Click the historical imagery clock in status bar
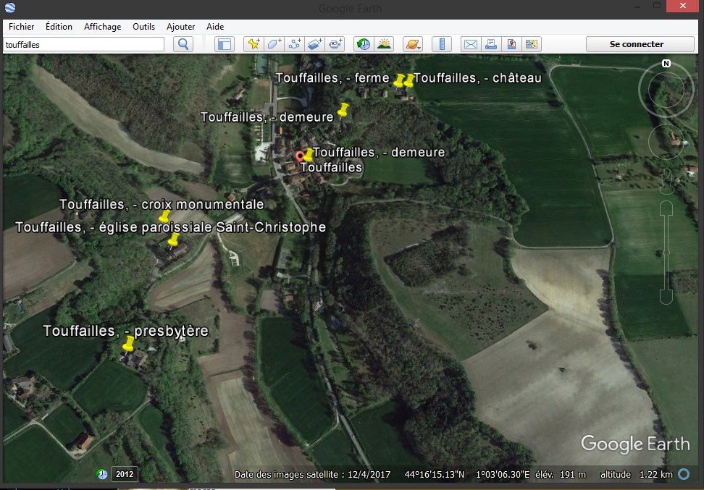This screenshot has width=704, height=490. [x=102, y=474]
